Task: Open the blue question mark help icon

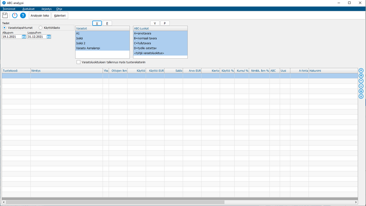Action: pos(23,15)
